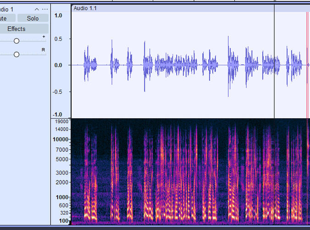
Task: Toggle Solo on the audio track
Action: (33, 18)
